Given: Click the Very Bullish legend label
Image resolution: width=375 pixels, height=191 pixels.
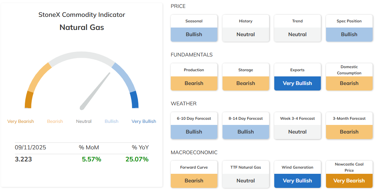Looking at the screenshot, I should [x=144, y=121].
